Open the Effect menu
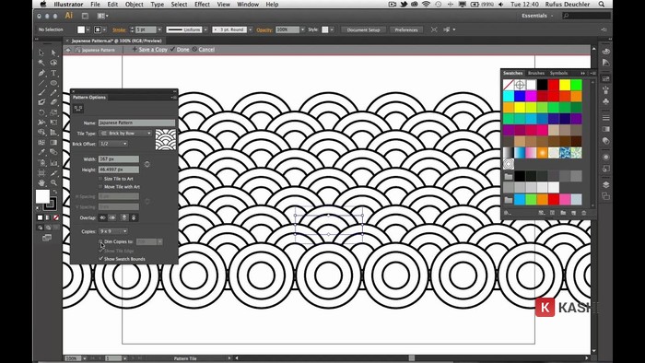Screen dimensions: 645x363 pos(202,4)
